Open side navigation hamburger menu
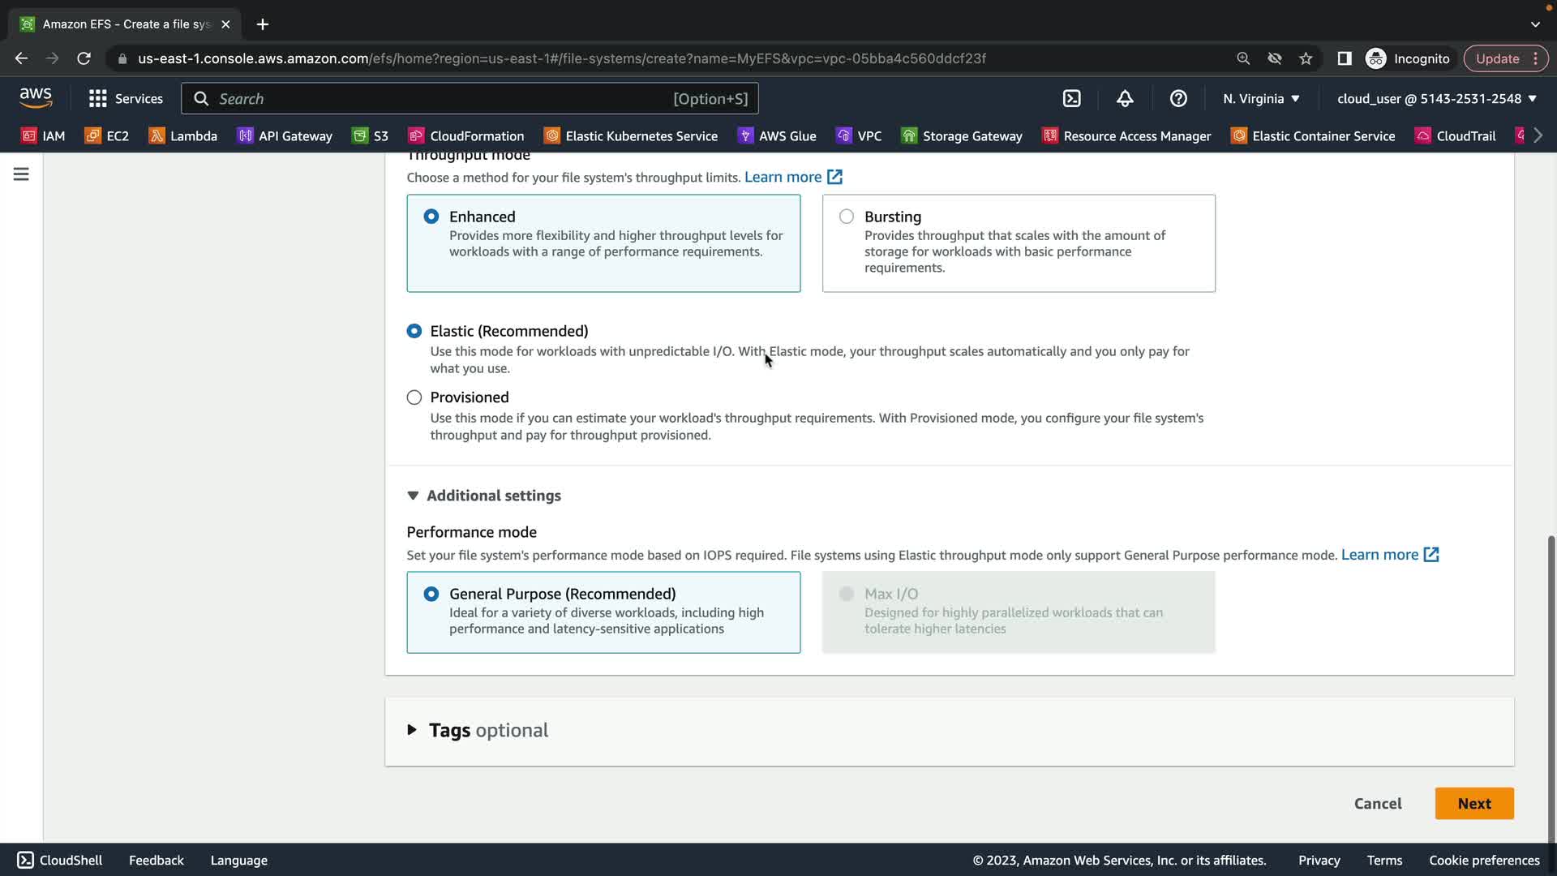Image resolution: width=1557 pixels, height=876 pixels. (x=21, y=174)
